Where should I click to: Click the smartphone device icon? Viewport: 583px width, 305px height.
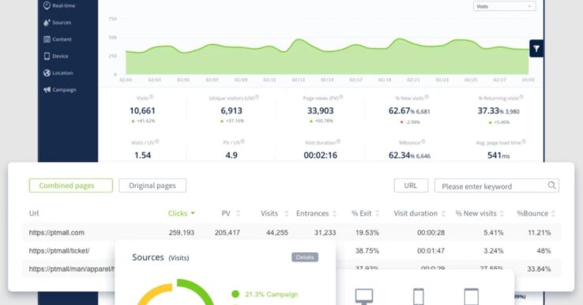point(419,296)
